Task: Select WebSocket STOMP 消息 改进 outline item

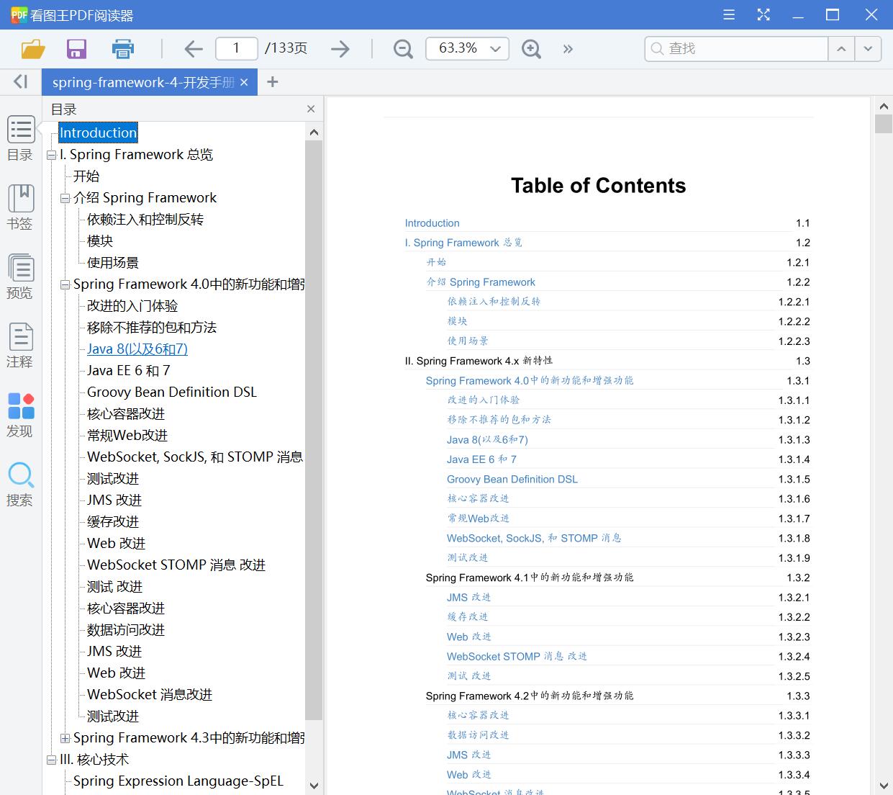Action: (x=176, y=565)
